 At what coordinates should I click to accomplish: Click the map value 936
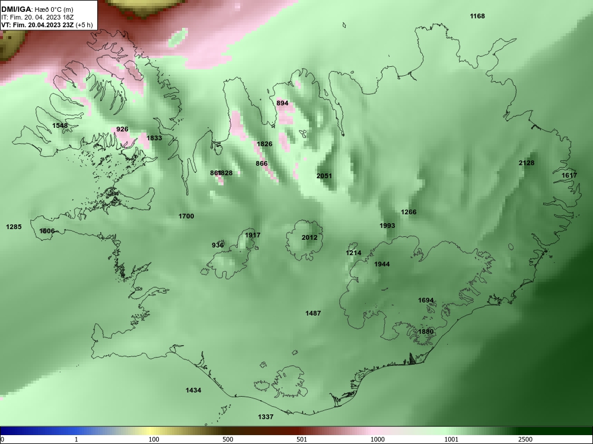(x=218, y=245)
